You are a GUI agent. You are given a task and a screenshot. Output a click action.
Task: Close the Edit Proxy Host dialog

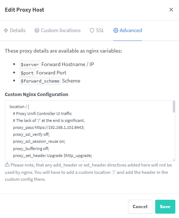tap(171, 10)
